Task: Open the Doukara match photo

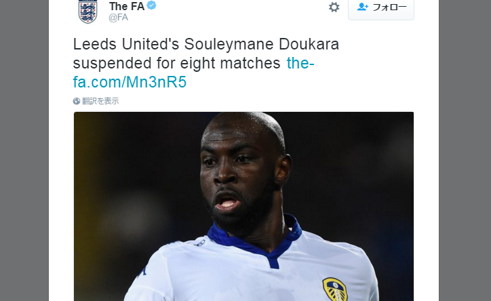Action: pos(243,206)
